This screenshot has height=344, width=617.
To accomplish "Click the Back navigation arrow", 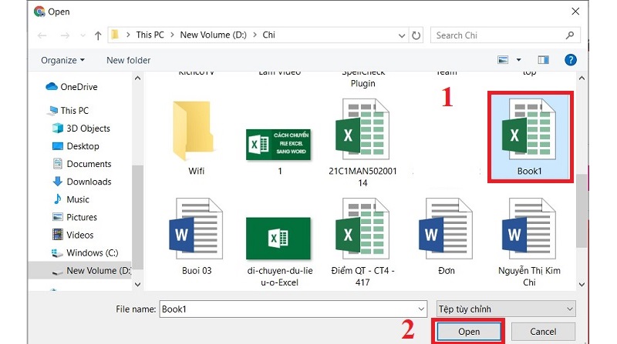I will point(42,35).
